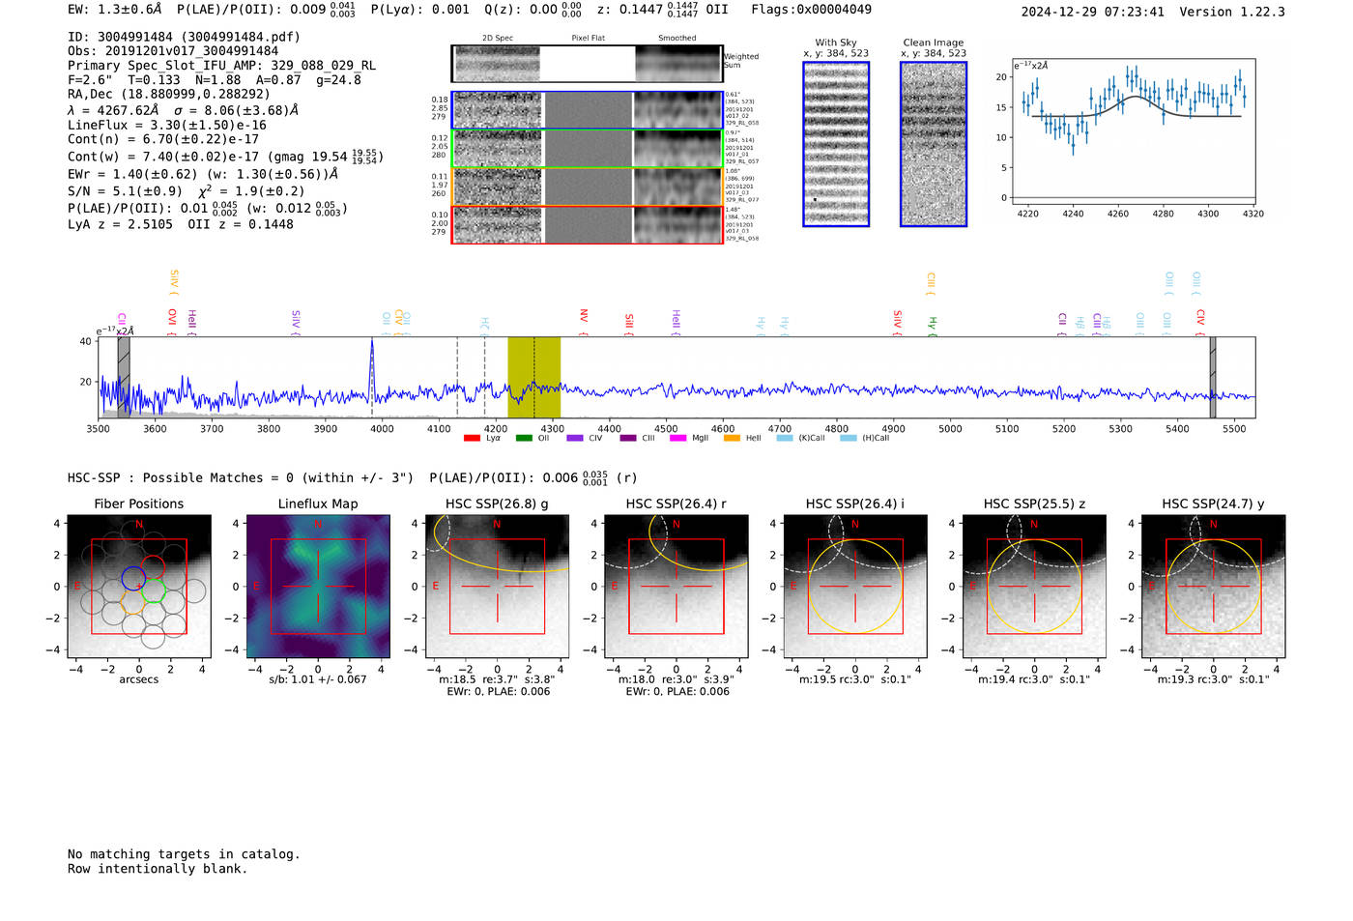Select the red-bordered 2D spectrum row
This screenshot has width=1353, height=921.
tap(588, 225)
